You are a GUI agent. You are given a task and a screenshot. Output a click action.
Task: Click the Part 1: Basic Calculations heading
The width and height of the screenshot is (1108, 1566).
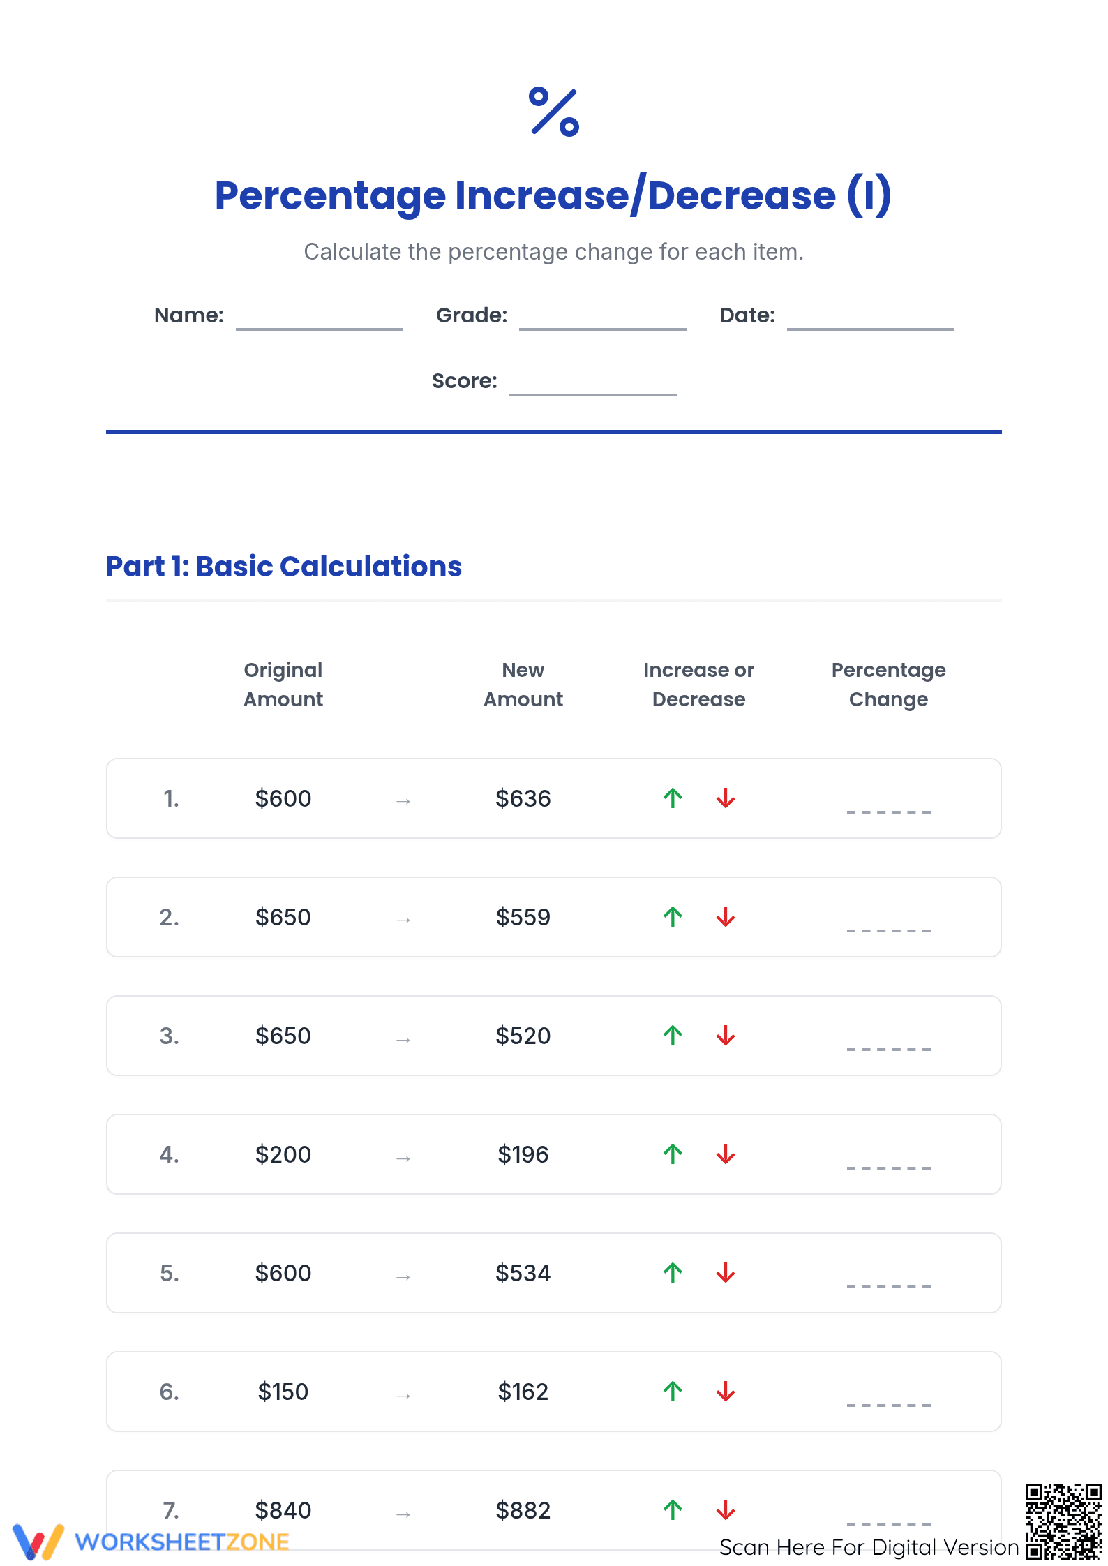pyautogui.click(x=284, y=566)
